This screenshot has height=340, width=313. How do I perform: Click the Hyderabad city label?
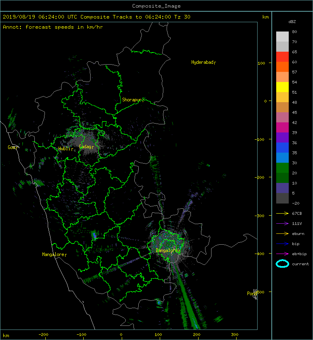tap(203, 63)
